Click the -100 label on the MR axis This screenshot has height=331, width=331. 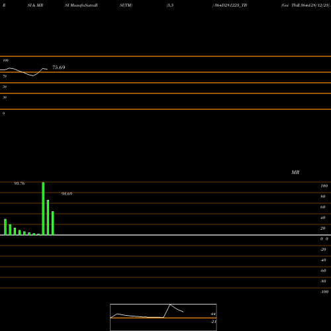pos(324,292)
